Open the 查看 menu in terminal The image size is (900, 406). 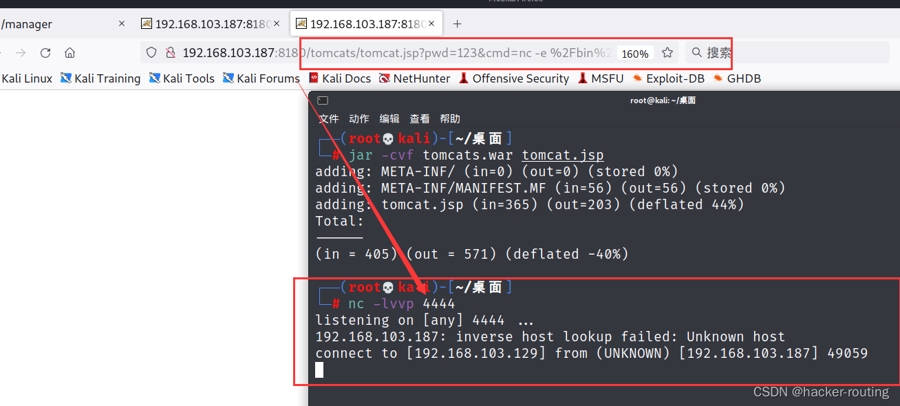(x=420, y=119)
